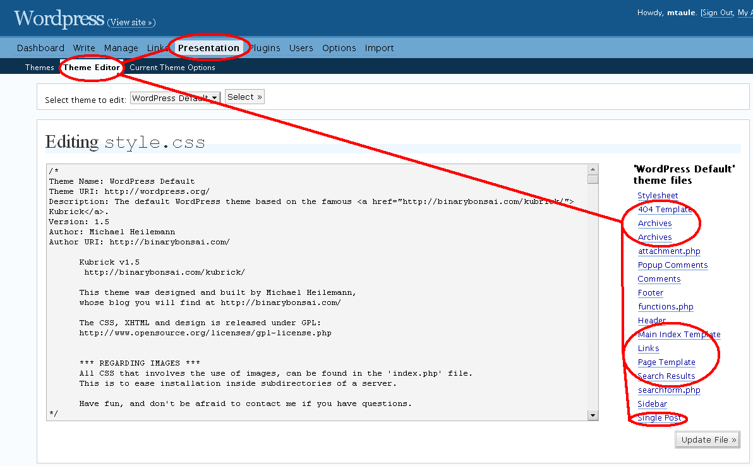Open the Footer theme file
This screenshot has width=753, height=466.
[x=650, y=293]
